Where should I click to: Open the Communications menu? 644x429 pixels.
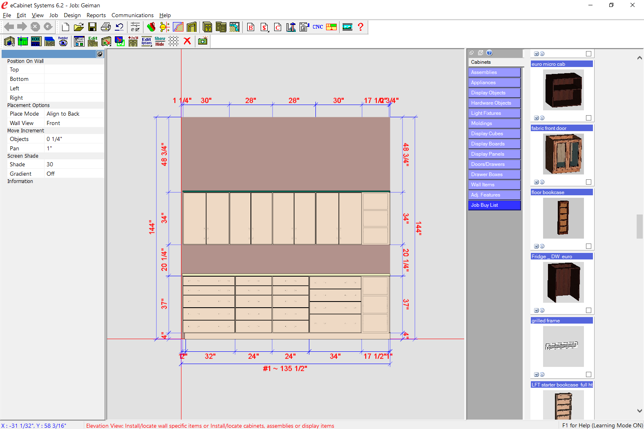tap(132, 15)
